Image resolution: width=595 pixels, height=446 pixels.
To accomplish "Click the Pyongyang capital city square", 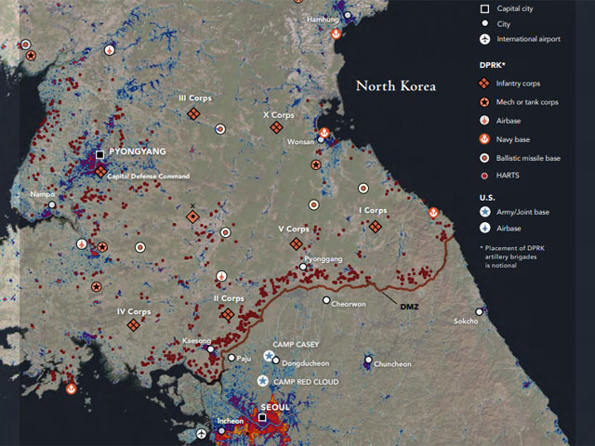I will point(99,155).
